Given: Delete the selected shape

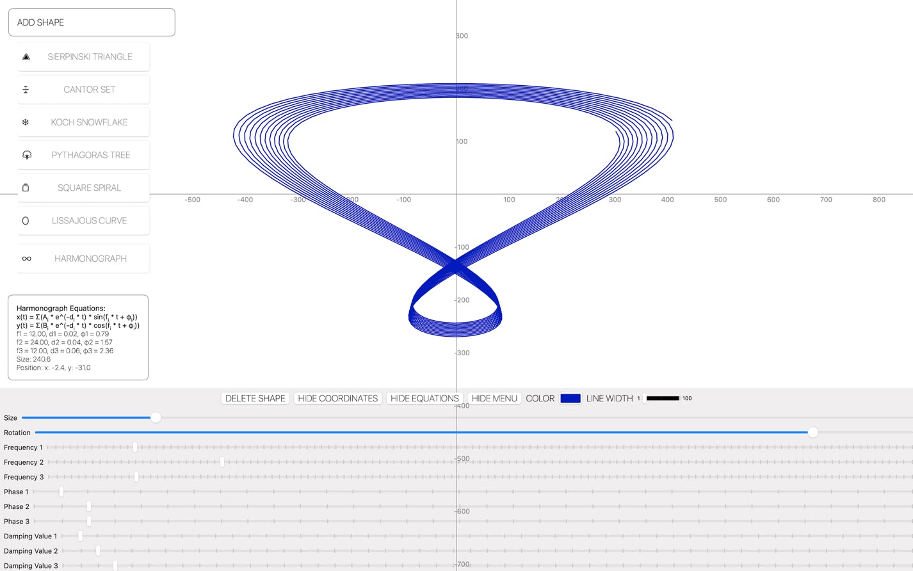Looking at the screenshot, I should [255, 398].
